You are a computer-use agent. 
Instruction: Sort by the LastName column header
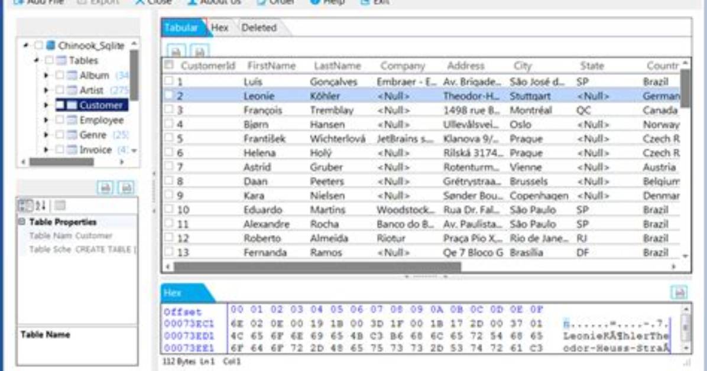click(x=338, y=66)
